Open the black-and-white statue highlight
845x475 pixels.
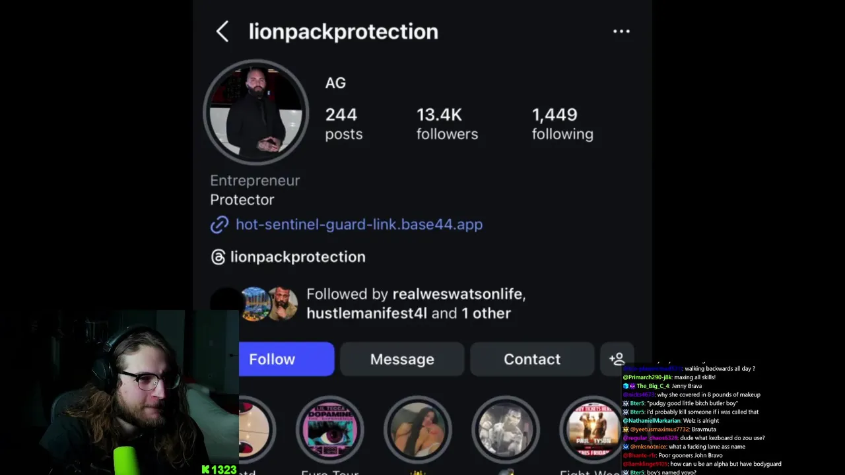point(505,430)
